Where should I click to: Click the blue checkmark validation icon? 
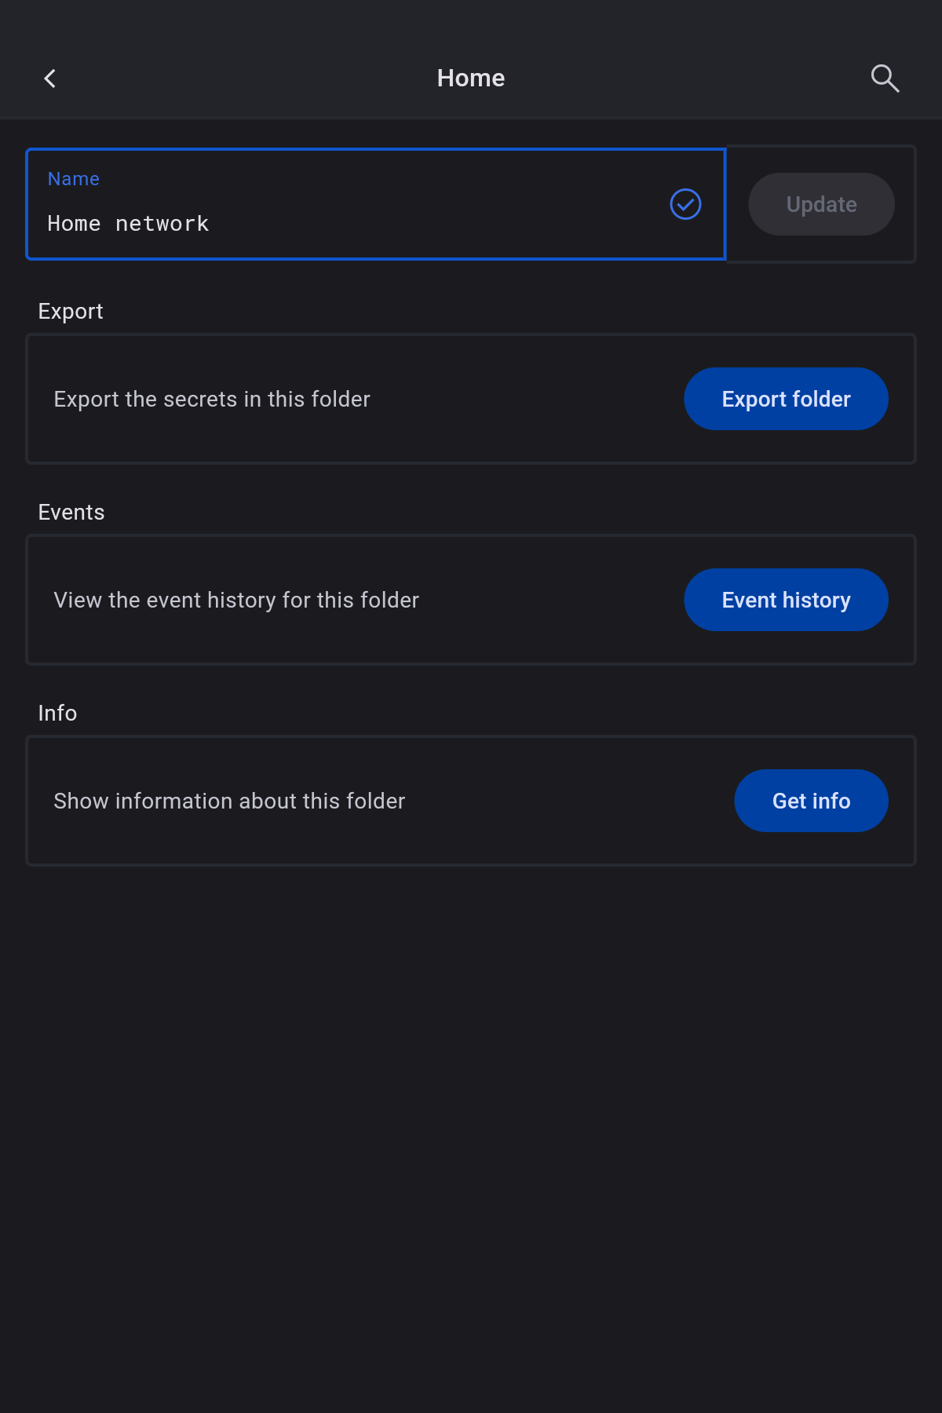[x=685, y=204]
